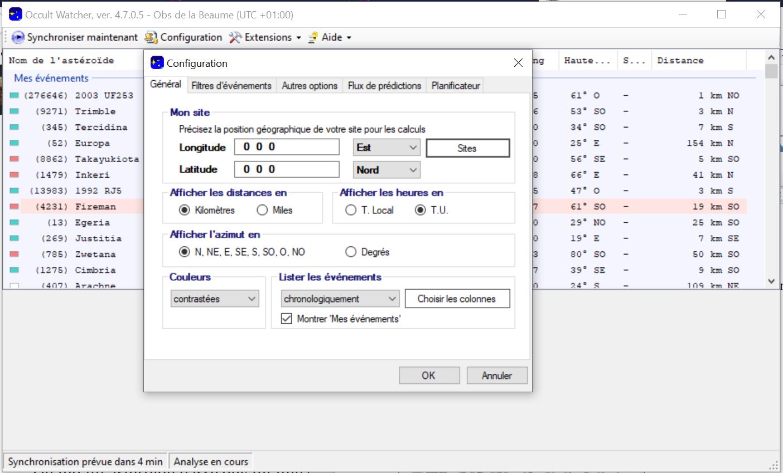Open the Extensions tools icon menu
The height and width of the screenshot is (473, 783).
click(x=235, y=37)
